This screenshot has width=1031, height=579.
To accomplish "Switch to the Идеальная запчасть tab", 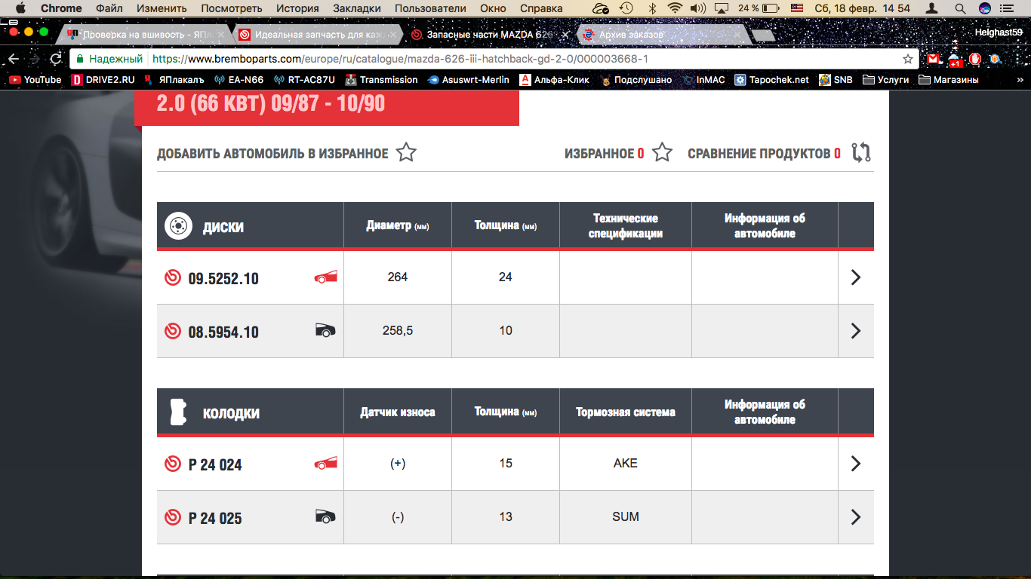I will pos(317,35).
